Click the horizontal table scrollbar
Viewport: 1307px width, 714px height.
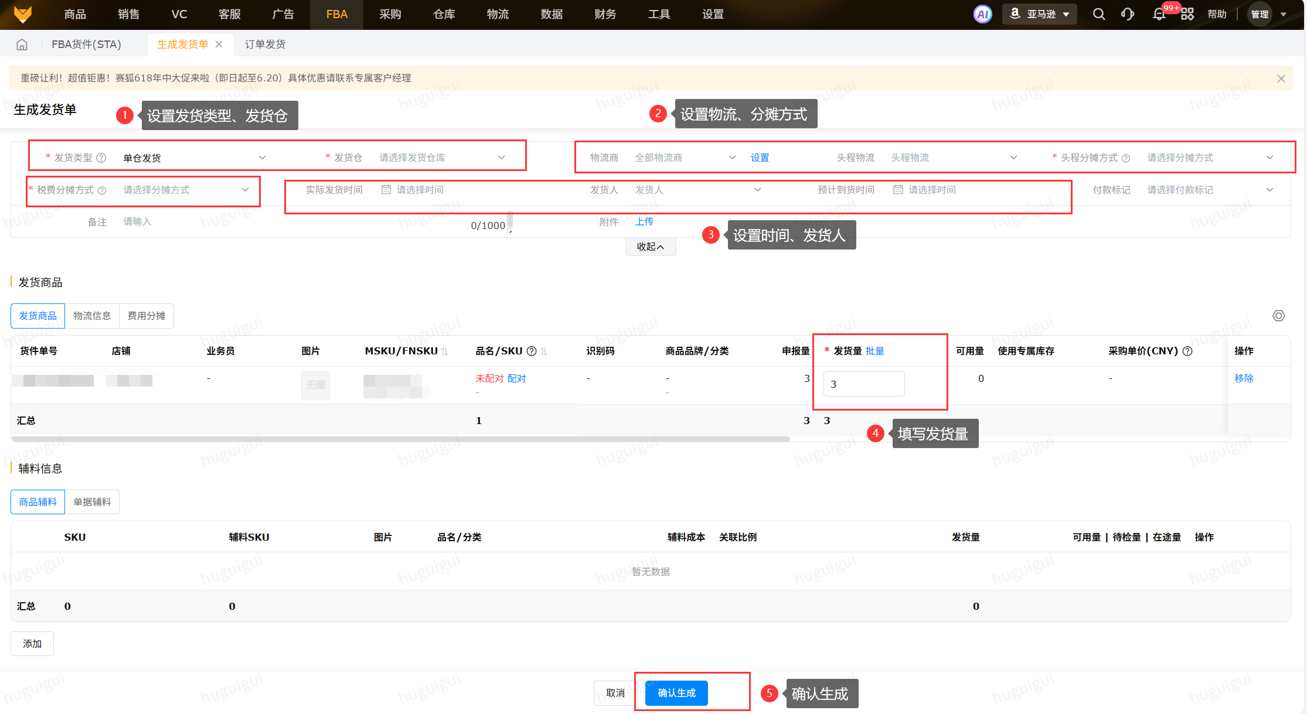click(x=399, y=439)
